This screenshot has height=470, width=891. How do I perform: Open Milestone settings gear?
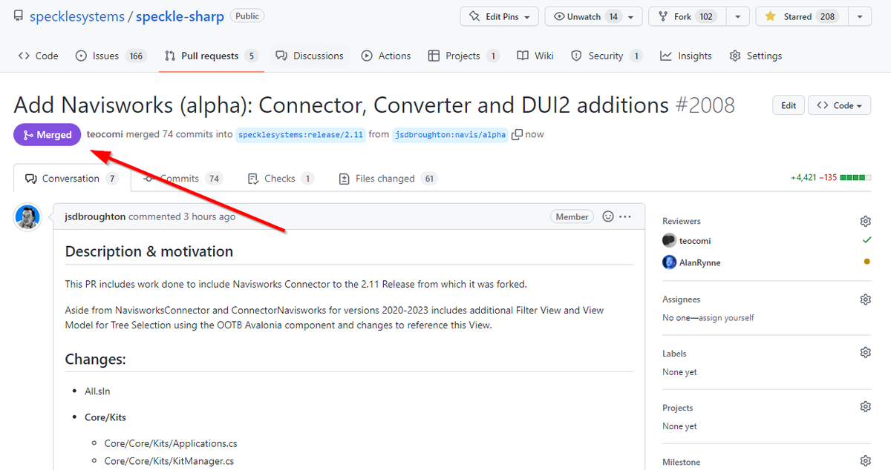coord(865,460)
